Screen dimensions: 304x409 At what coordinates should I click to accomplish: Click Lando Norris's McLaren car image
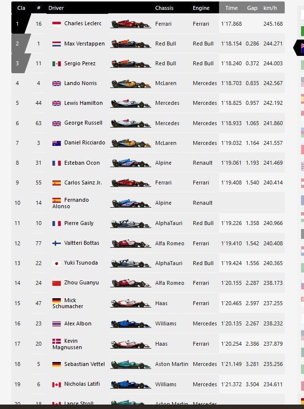coord(130,84)
